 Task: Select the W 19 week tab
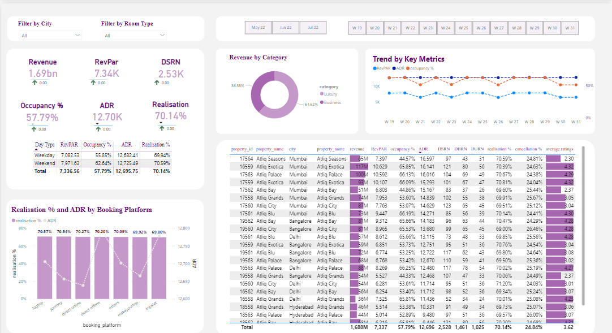coord(356,27)
